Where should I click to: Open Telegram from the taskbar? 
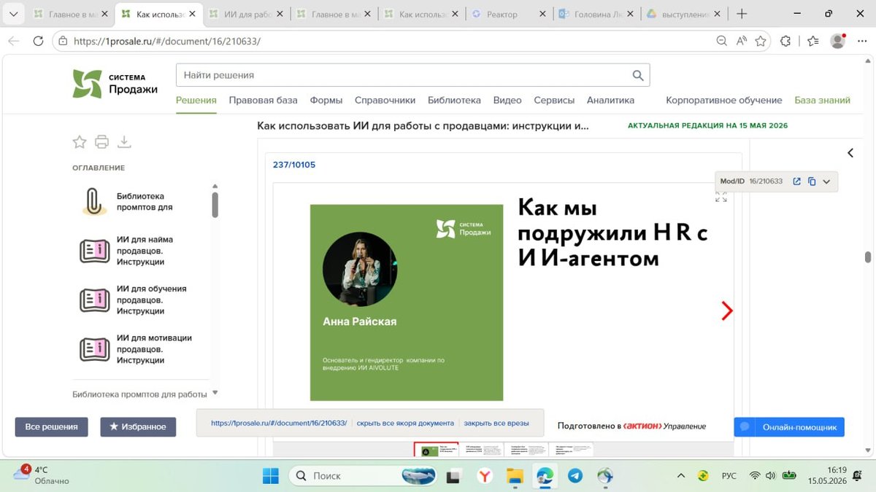click(575, 476)
